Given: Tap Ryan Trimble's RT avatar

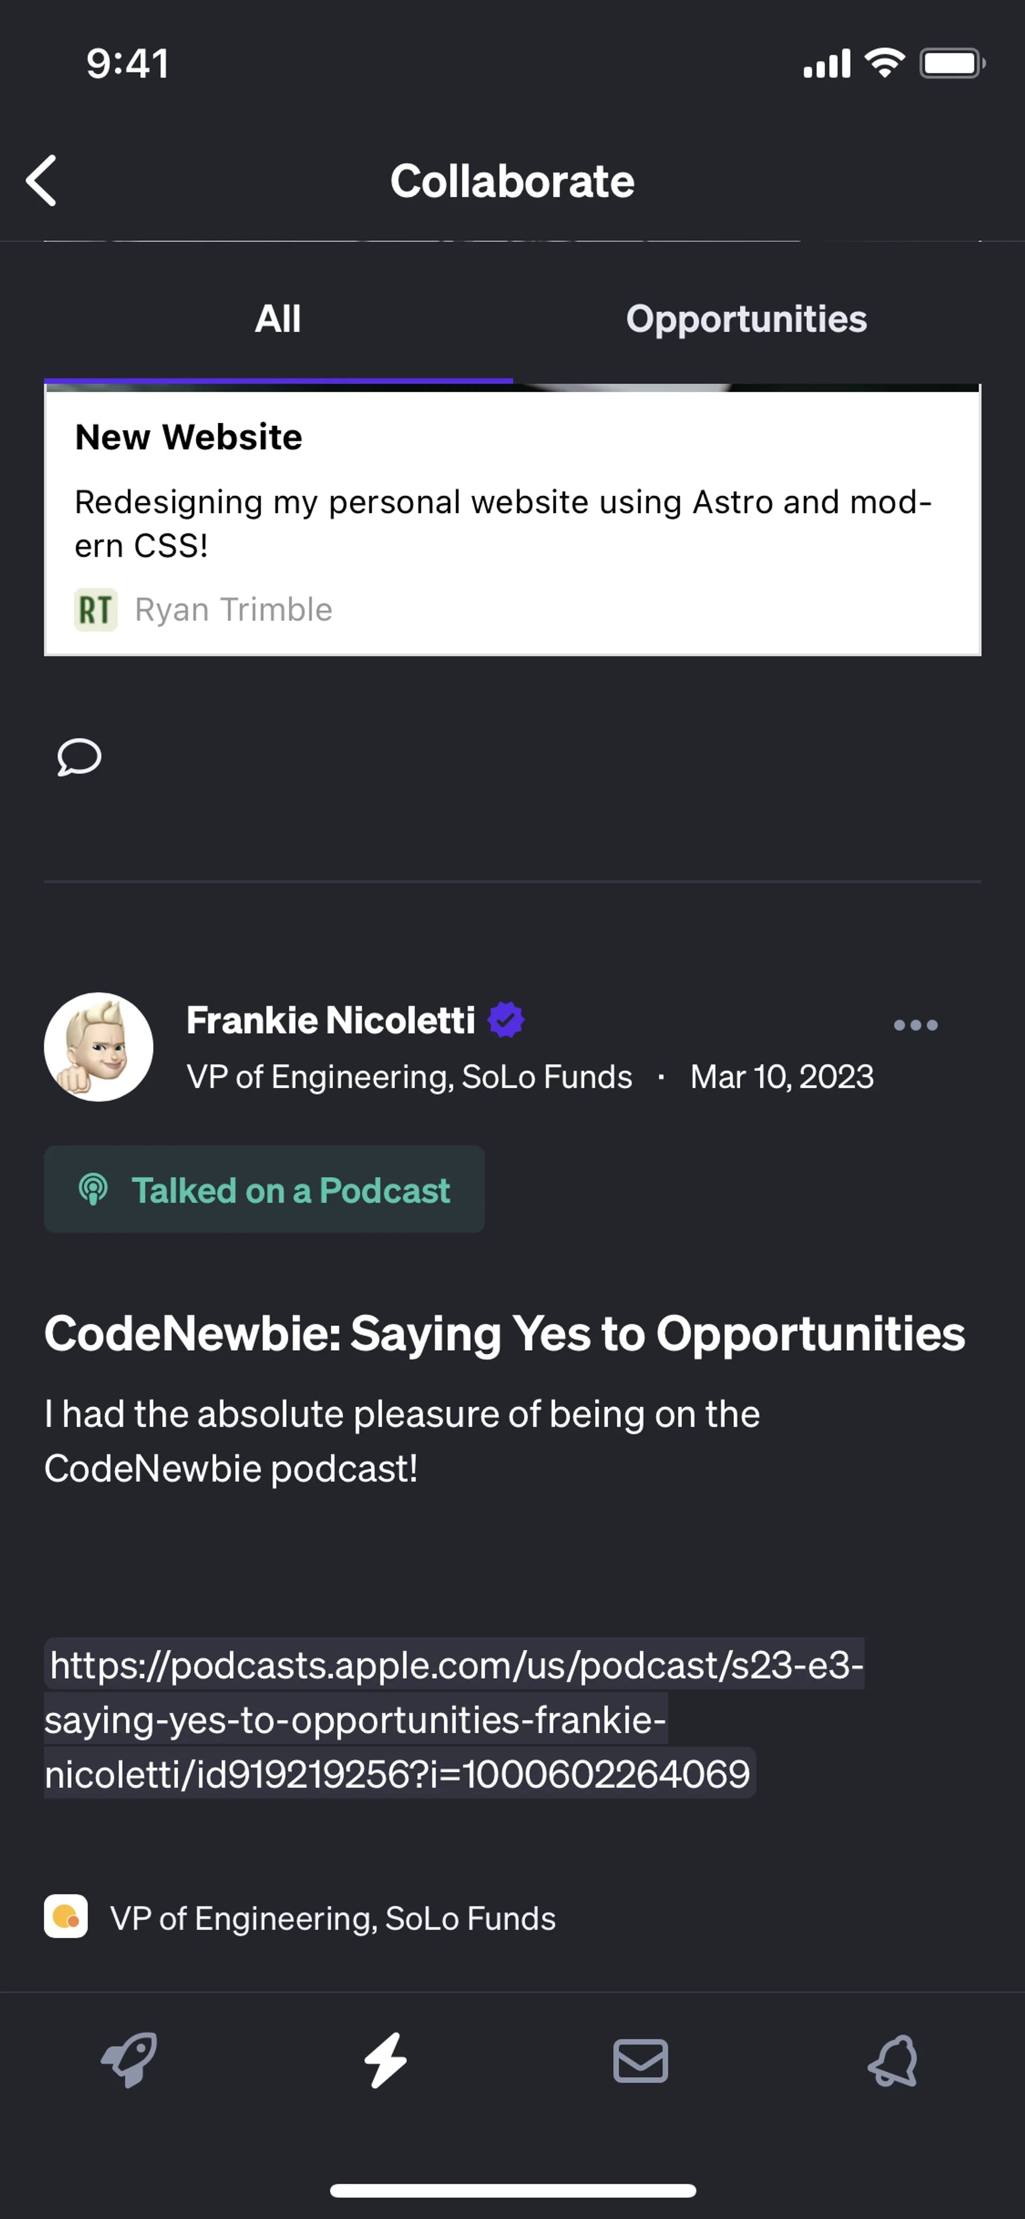Looking at the screenshot, I should pyautogui.click(x=96, y=610).
